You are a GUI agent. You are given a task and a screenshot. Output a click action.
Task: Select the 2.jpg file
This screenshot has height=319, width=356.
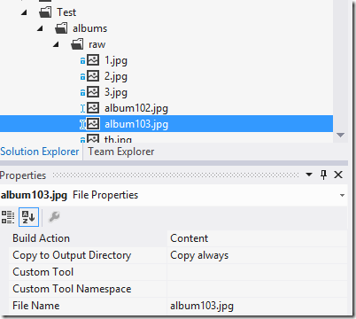[116, 76]
